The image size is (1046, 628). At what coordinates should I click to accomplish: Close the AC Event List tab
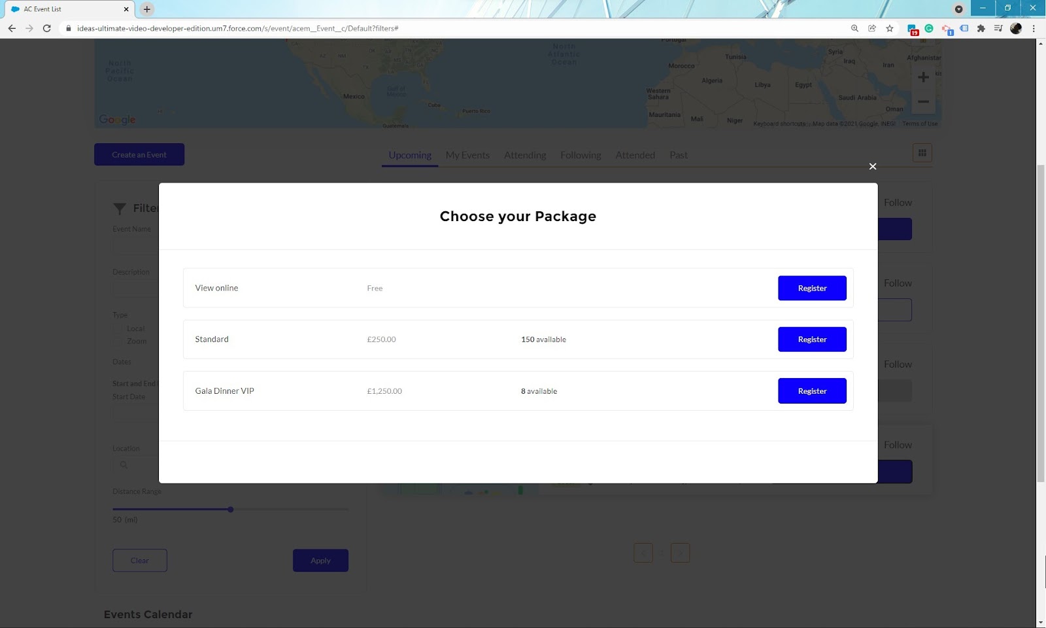click(126, 9)
